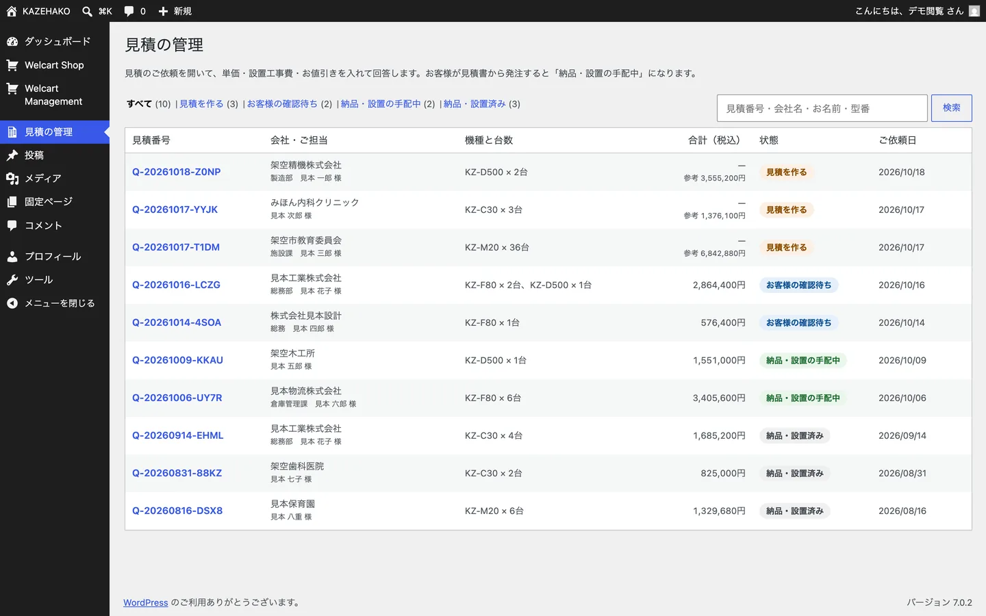
Task: Click 納品・設置の手配中 badge for Q-20261006-UY7R
Action: coord(803,398)
